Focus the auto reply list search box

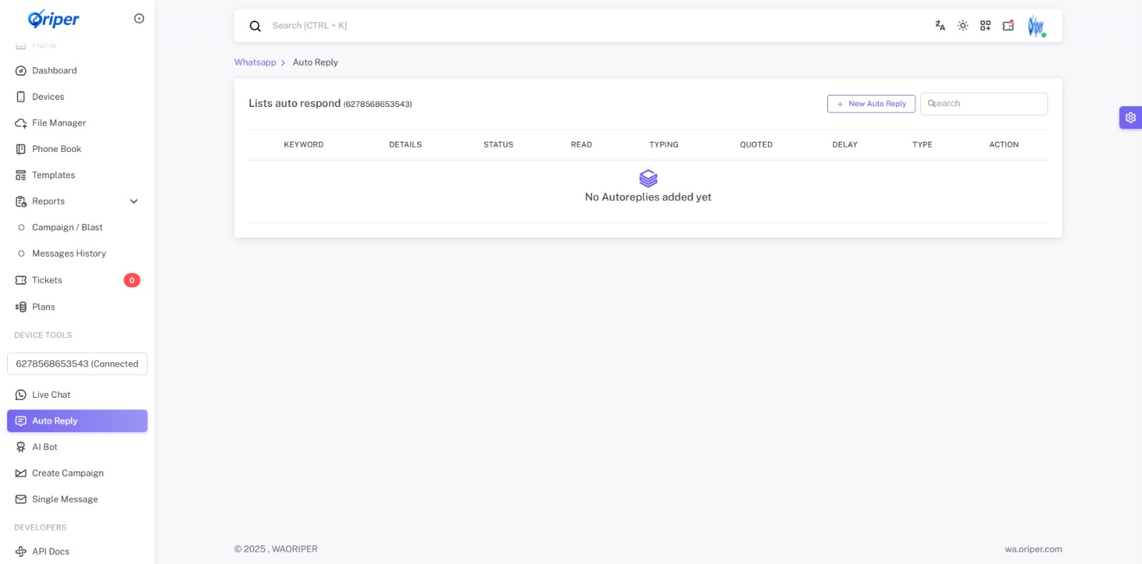click(x=984, y=104)
